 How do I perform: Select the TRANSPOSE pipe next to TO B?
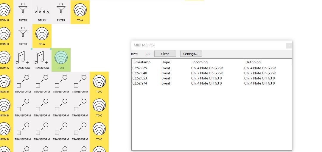tap(42, 60)
